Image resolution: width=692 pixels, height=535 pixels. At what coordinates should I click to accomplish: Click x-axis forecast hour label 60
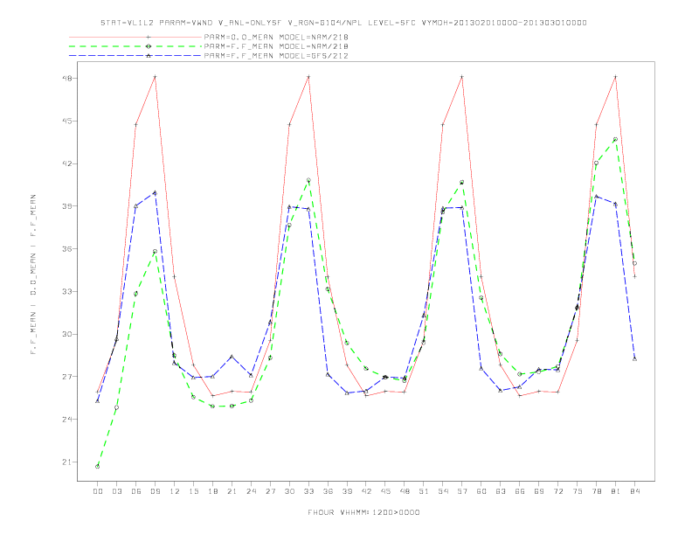point(481,491)
